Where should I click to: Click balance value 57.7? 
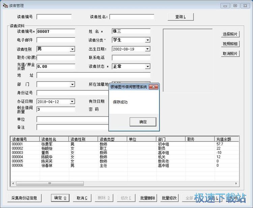(x=220, y=144)
